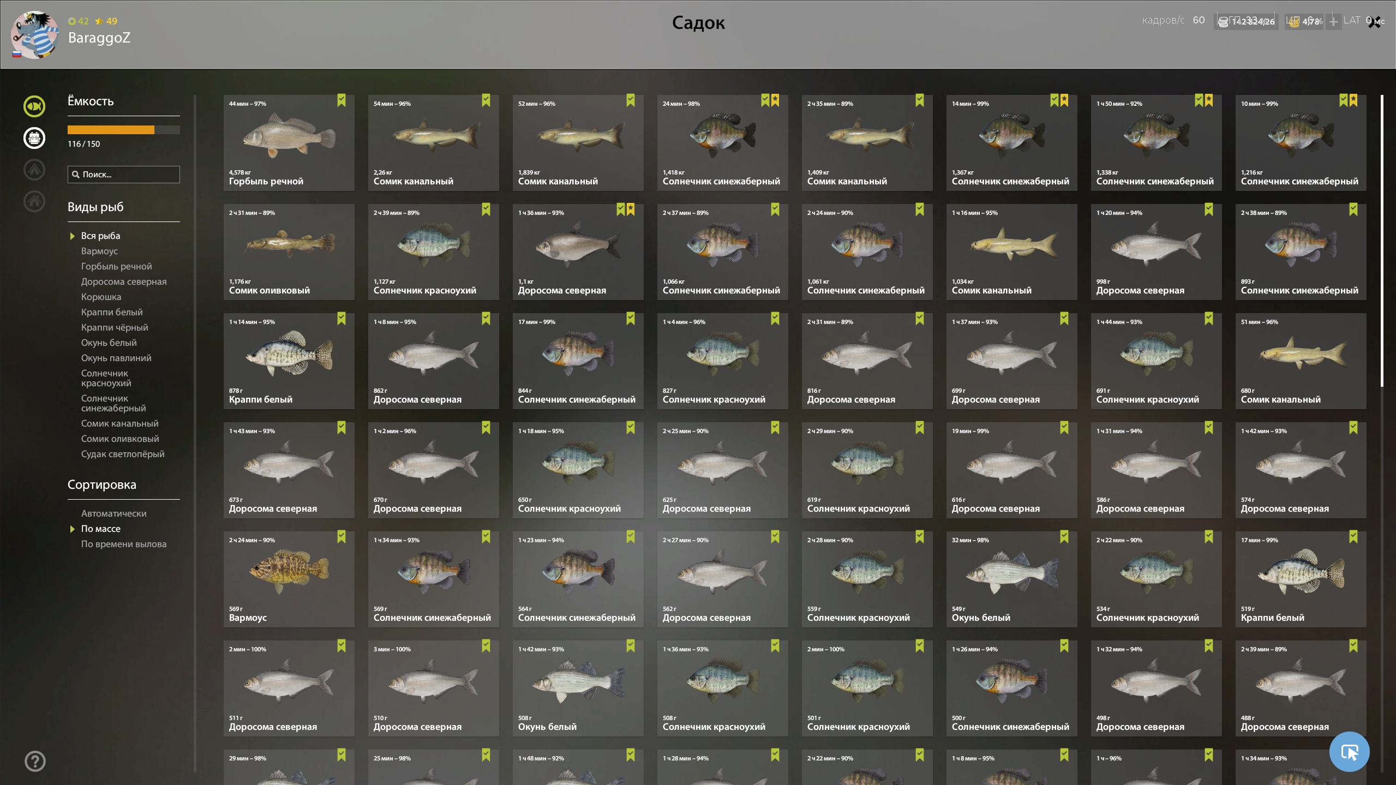Toggle star on Доросома северная 1,1 кг card
Image resolution: width=1396 pixels, height=785 pixels.
631,209
